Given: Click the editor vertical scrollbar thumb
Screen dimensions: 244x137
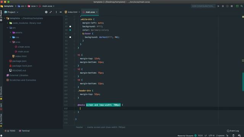Looking at the screenshot, I should click(x=243, y=82).
